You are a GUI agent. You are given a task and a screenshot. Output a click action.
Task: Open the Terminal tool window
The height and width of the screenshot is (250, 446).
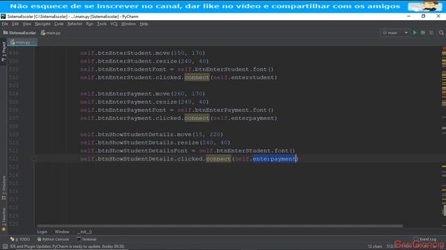pos(86,239)
